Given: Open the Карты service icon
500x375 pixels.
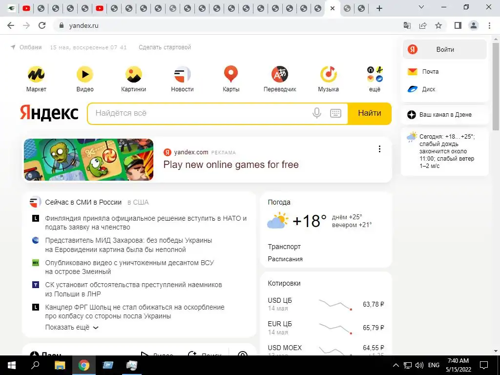Looking at the screenshot, I should coord(231,74).
